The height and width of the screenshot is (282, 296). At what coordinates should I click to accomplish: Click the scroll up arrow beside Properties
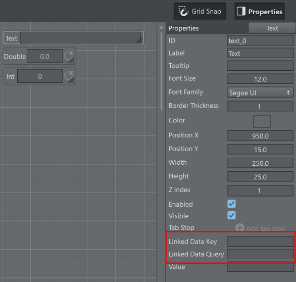(x=161, y=27)
